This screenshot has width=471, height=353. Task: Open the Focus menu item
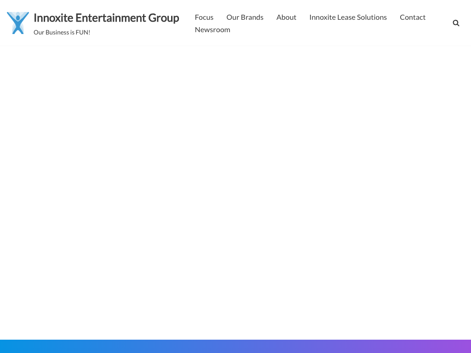(204, 17)
